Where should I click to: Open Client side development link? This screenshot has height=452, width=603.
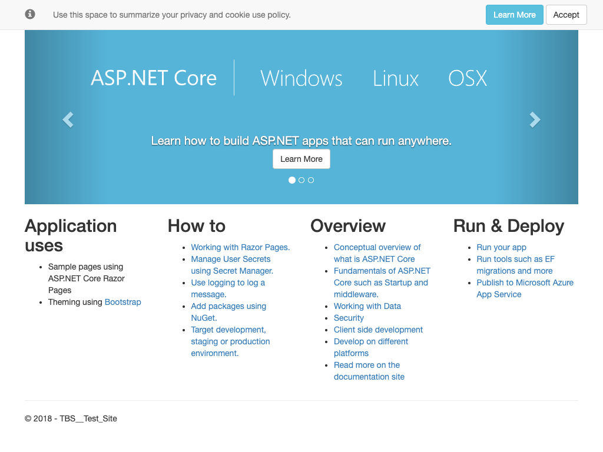coord(378,330)
